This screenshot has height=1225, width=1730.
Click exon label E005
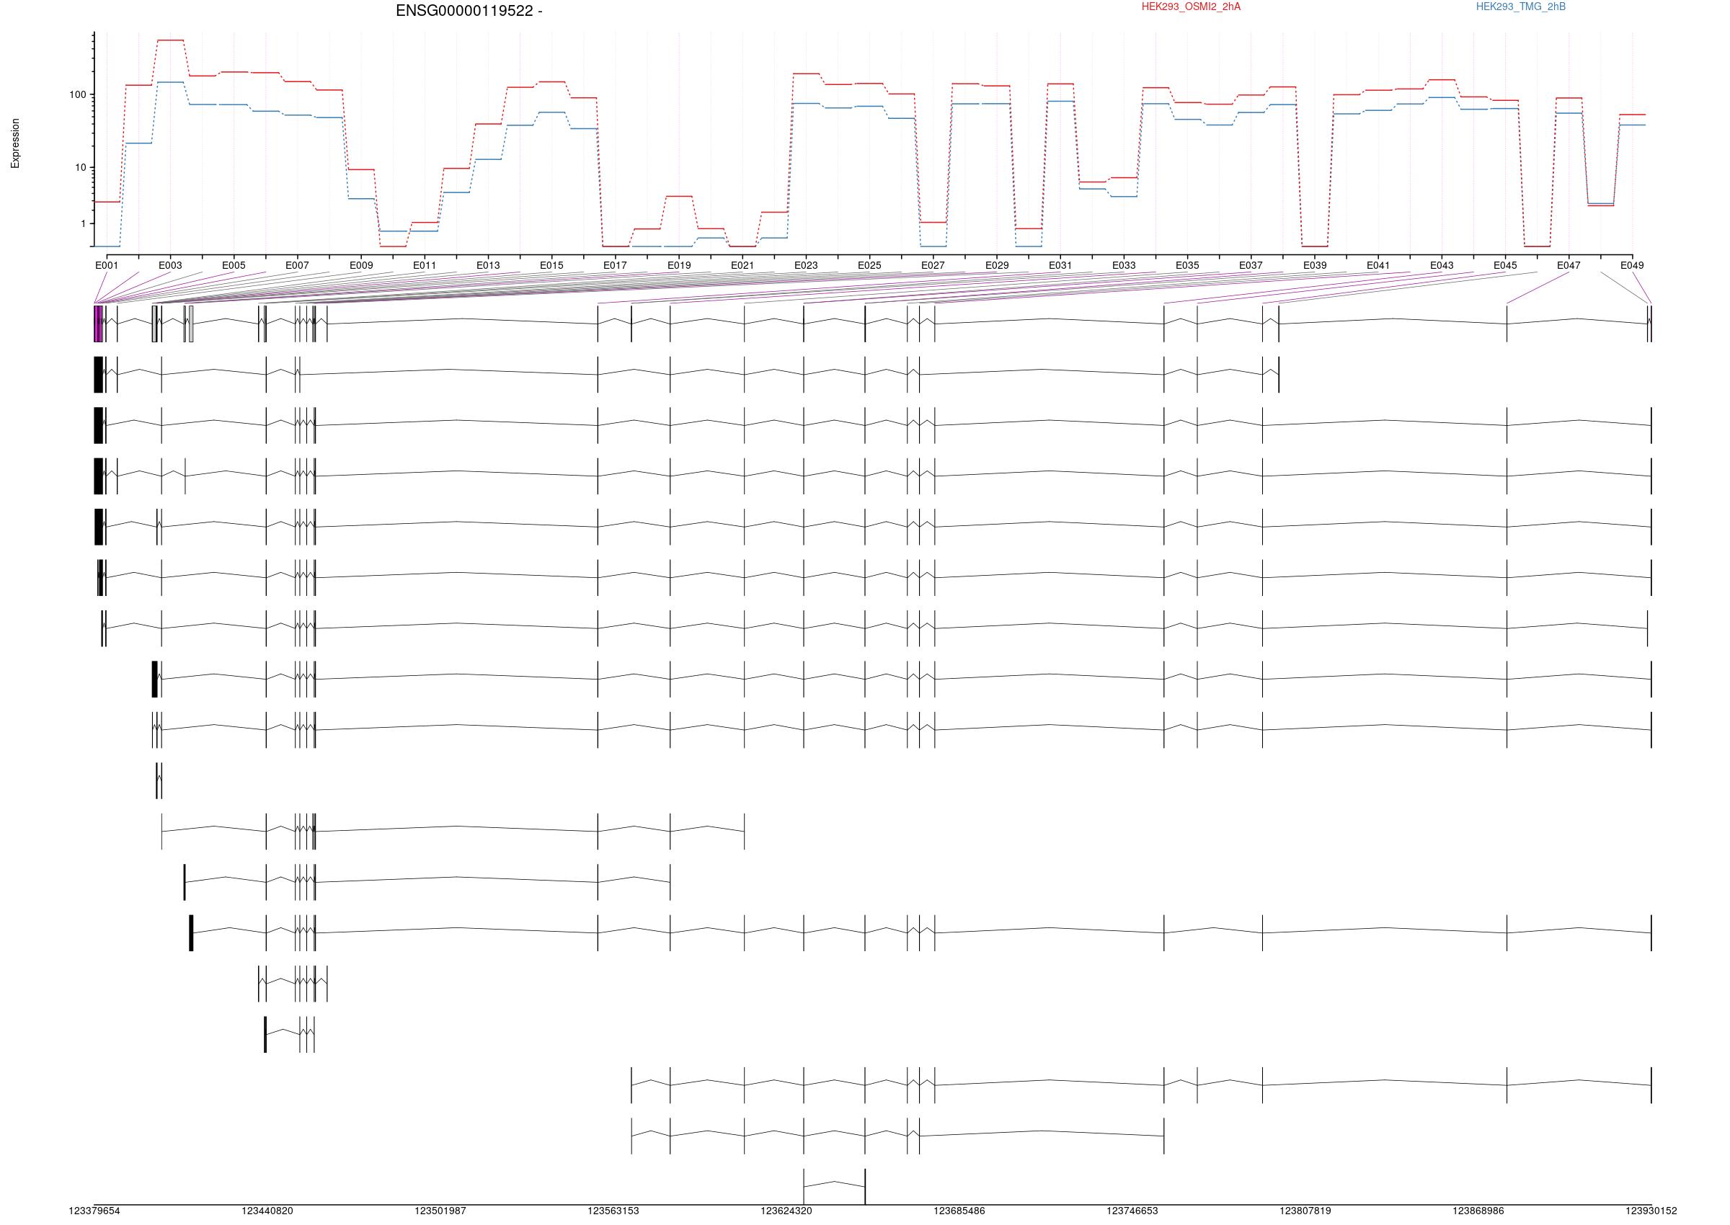pos(233,265)
